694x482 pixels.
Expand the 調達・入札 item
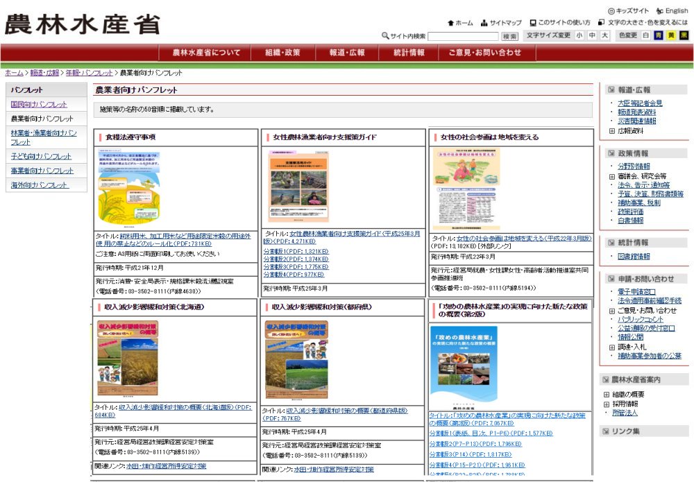point(611,346)
